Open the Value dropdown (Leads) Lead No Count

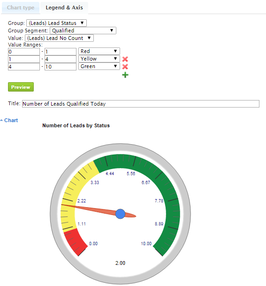(x=59, y=38)
